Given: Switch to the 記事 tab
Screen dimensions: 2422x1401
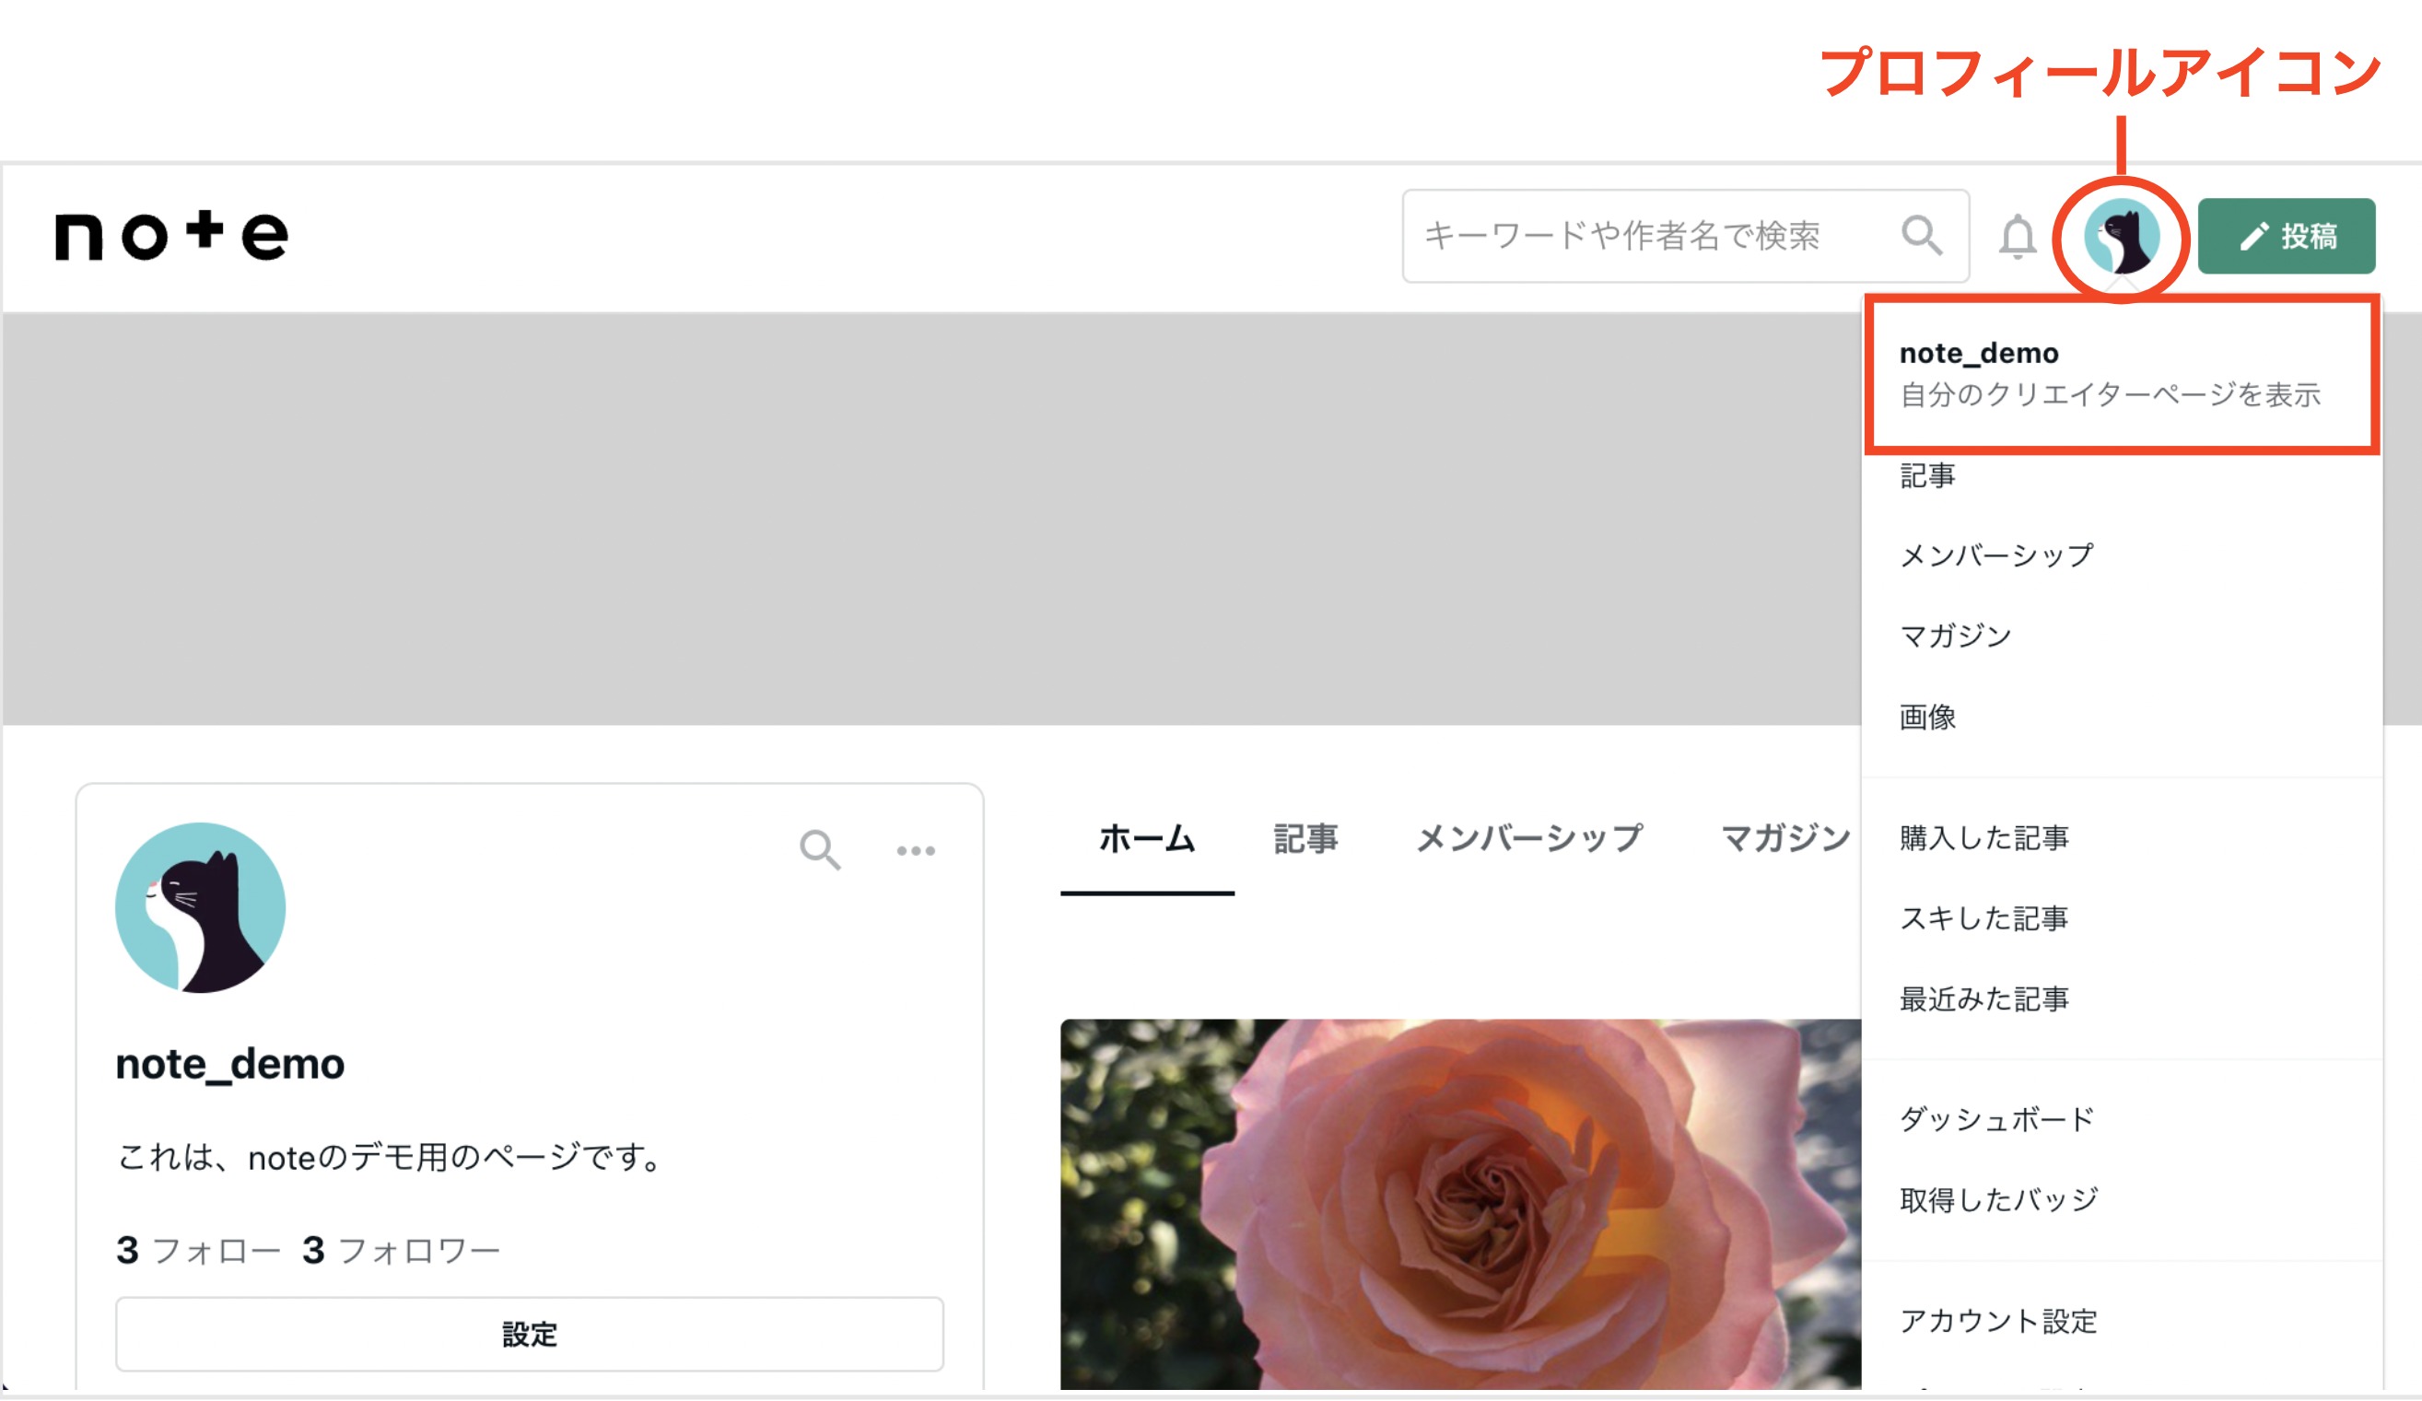Looking at the screenshot, I should point(1305,839).
